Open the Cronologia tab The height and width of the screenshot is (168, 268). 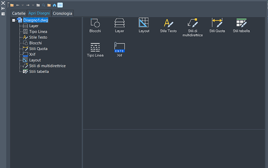(x=63, y=13)
